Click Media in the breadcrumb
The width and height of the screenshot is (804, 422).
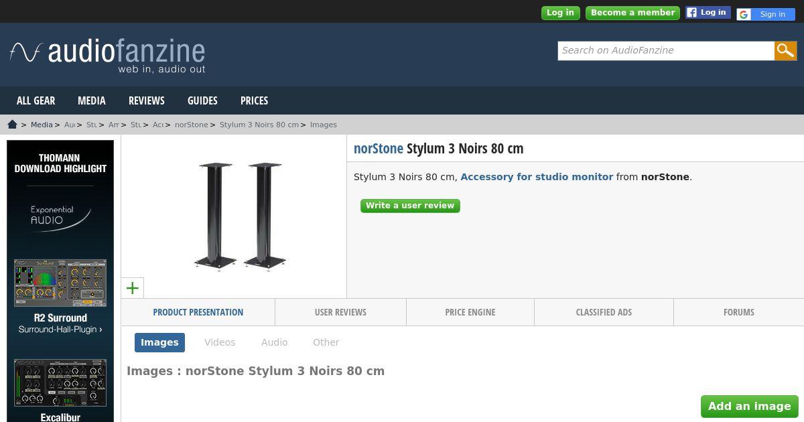point(42,125)
